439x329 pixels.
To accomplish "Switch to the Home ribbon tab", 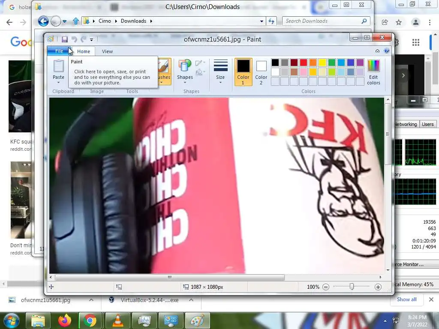I will pyautogui.click(x=84, y=51).
